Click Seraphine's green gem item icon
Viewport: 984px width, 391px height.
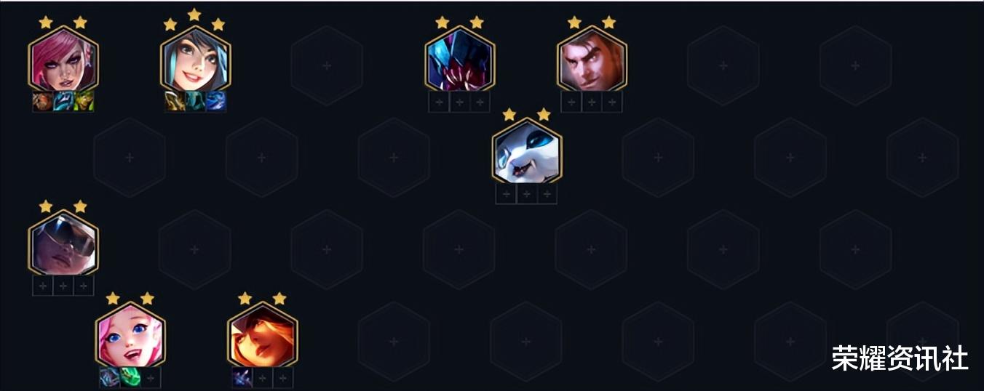[130, 377]
